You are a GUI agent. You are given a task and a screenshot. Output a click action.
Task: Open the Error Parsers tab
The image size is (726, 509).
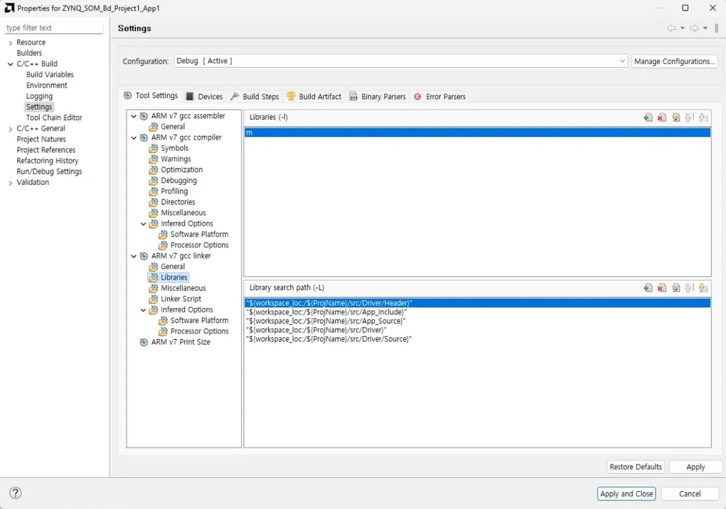point(439,97)
